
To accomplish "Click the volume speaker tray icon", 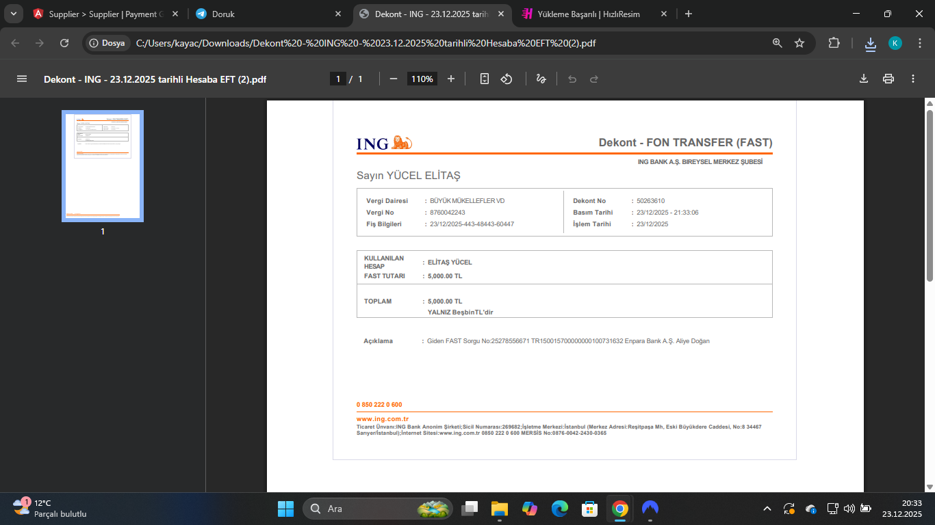I will 849,509.
